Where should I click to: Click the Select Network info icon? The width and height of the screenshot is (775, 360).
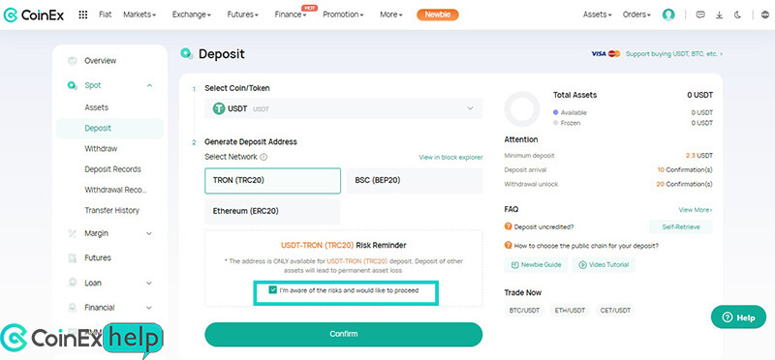pyautogui.click(x=263, y=157)
